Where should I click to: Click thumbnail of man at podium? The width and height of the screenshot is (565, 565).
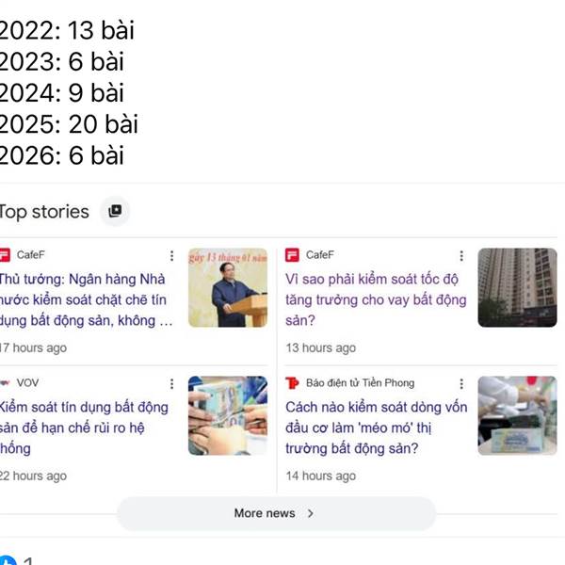[228, 287]
